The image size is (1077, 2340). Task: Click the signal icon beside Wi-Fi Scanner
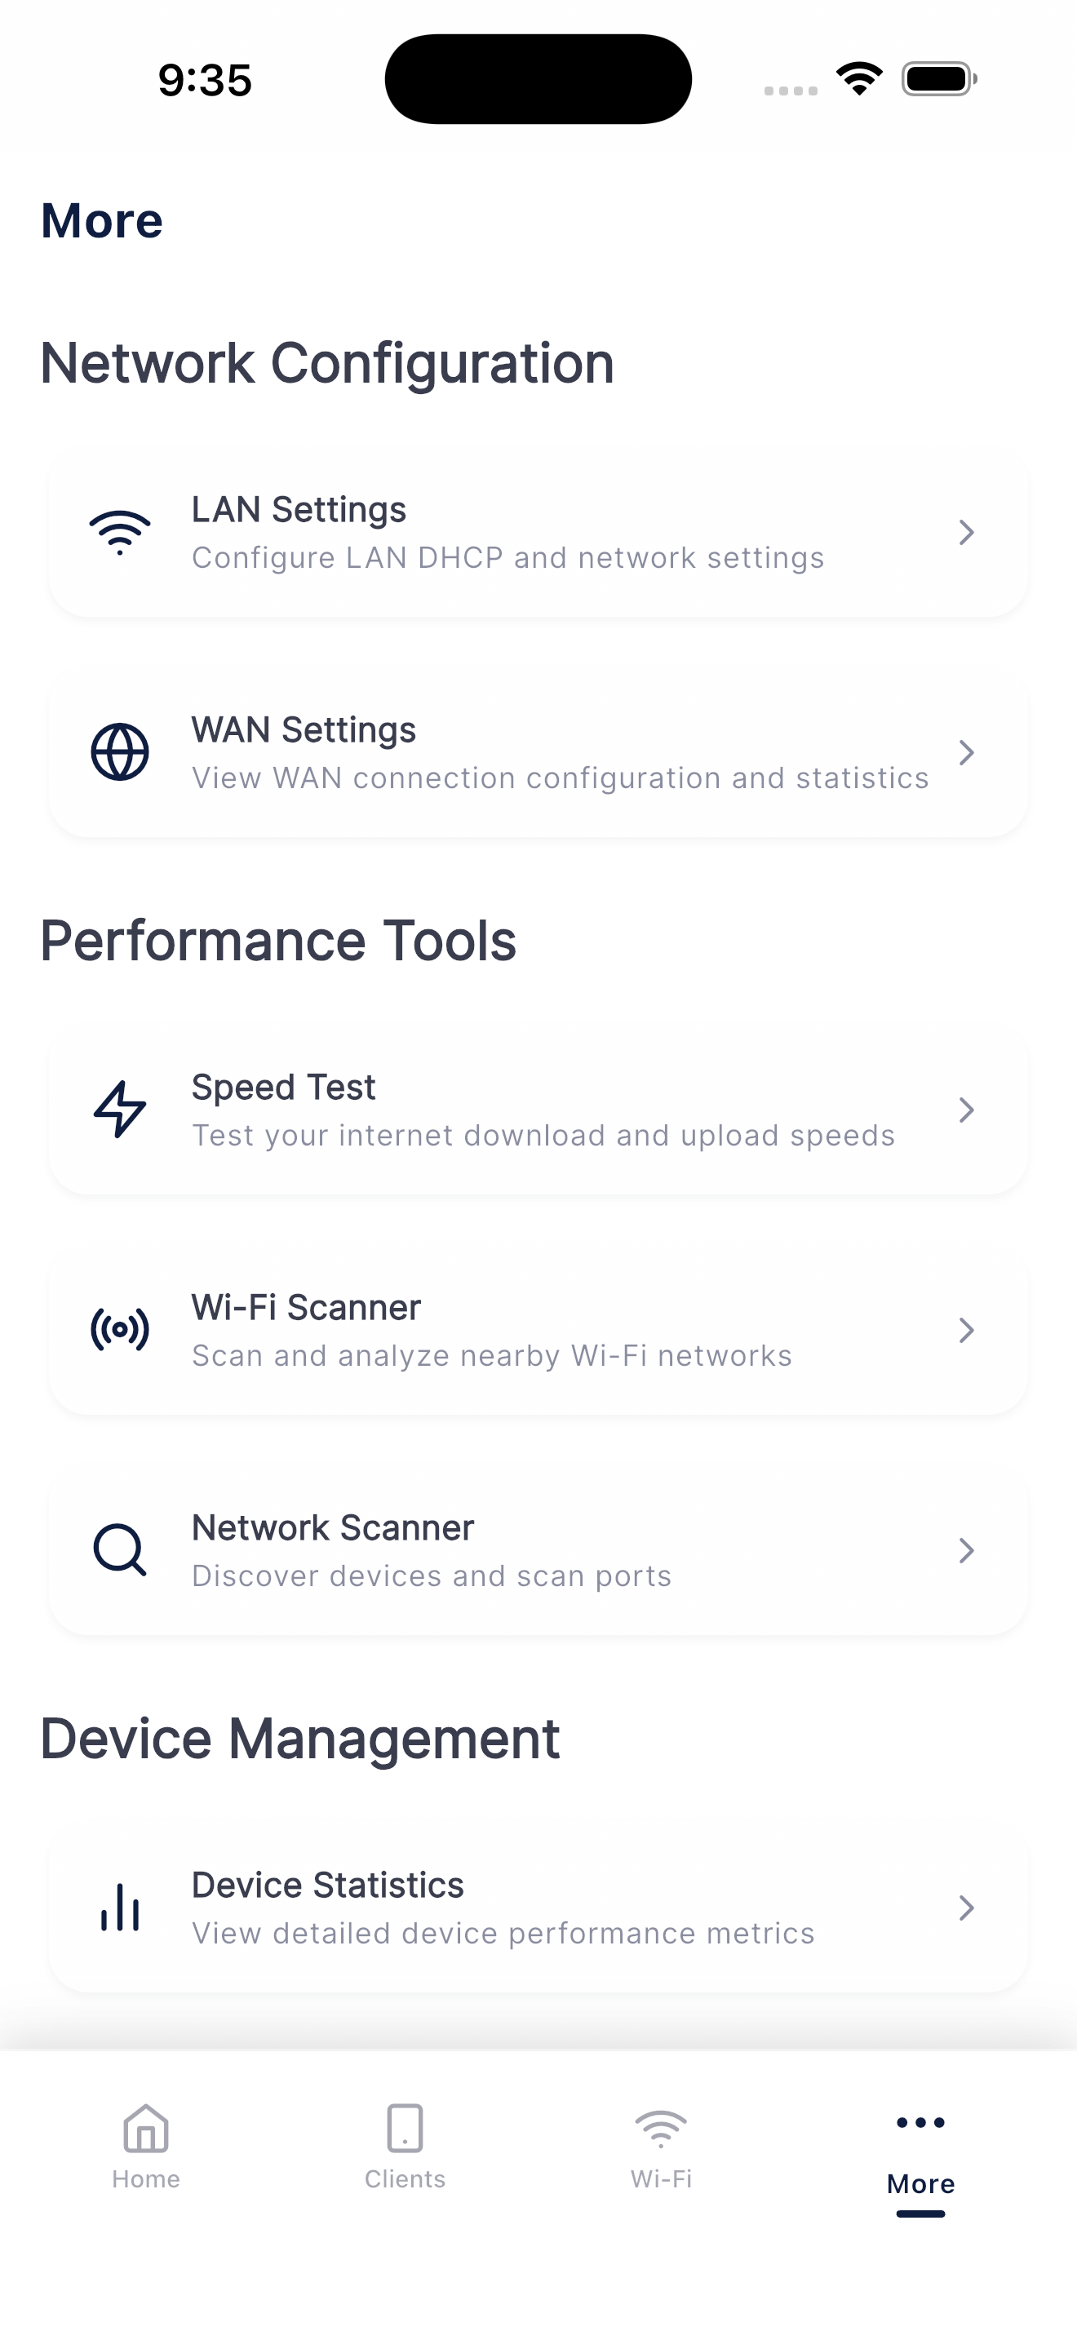[120, 1329]
